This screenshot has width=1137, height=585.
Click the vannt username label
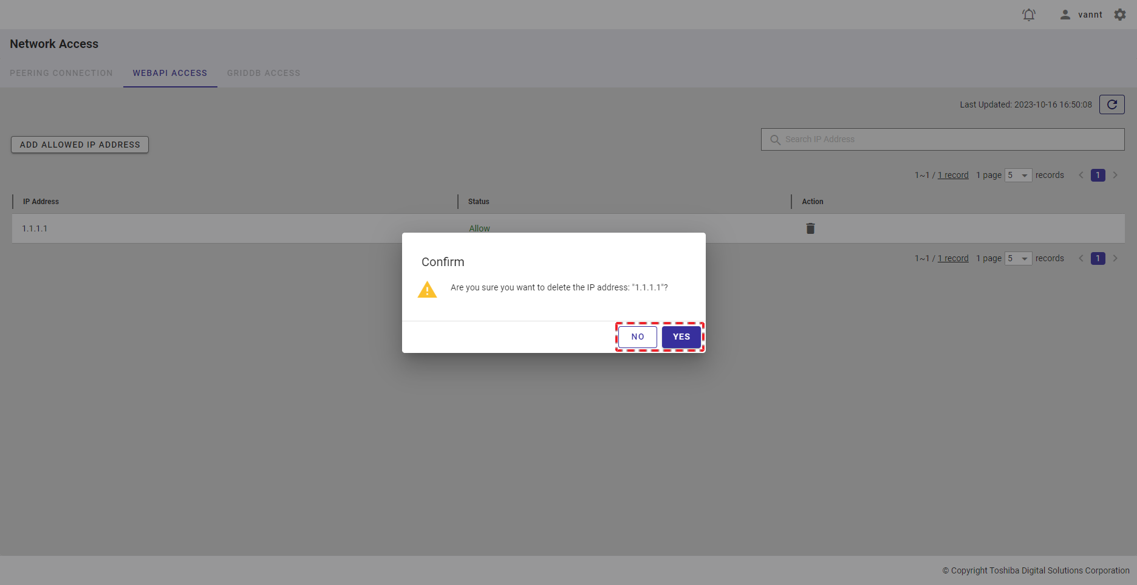click(1090, 15)
